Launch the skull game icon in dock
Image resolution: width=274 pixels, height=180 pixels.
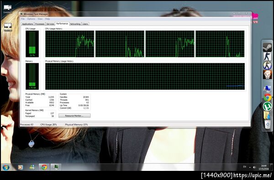(267, 74)
